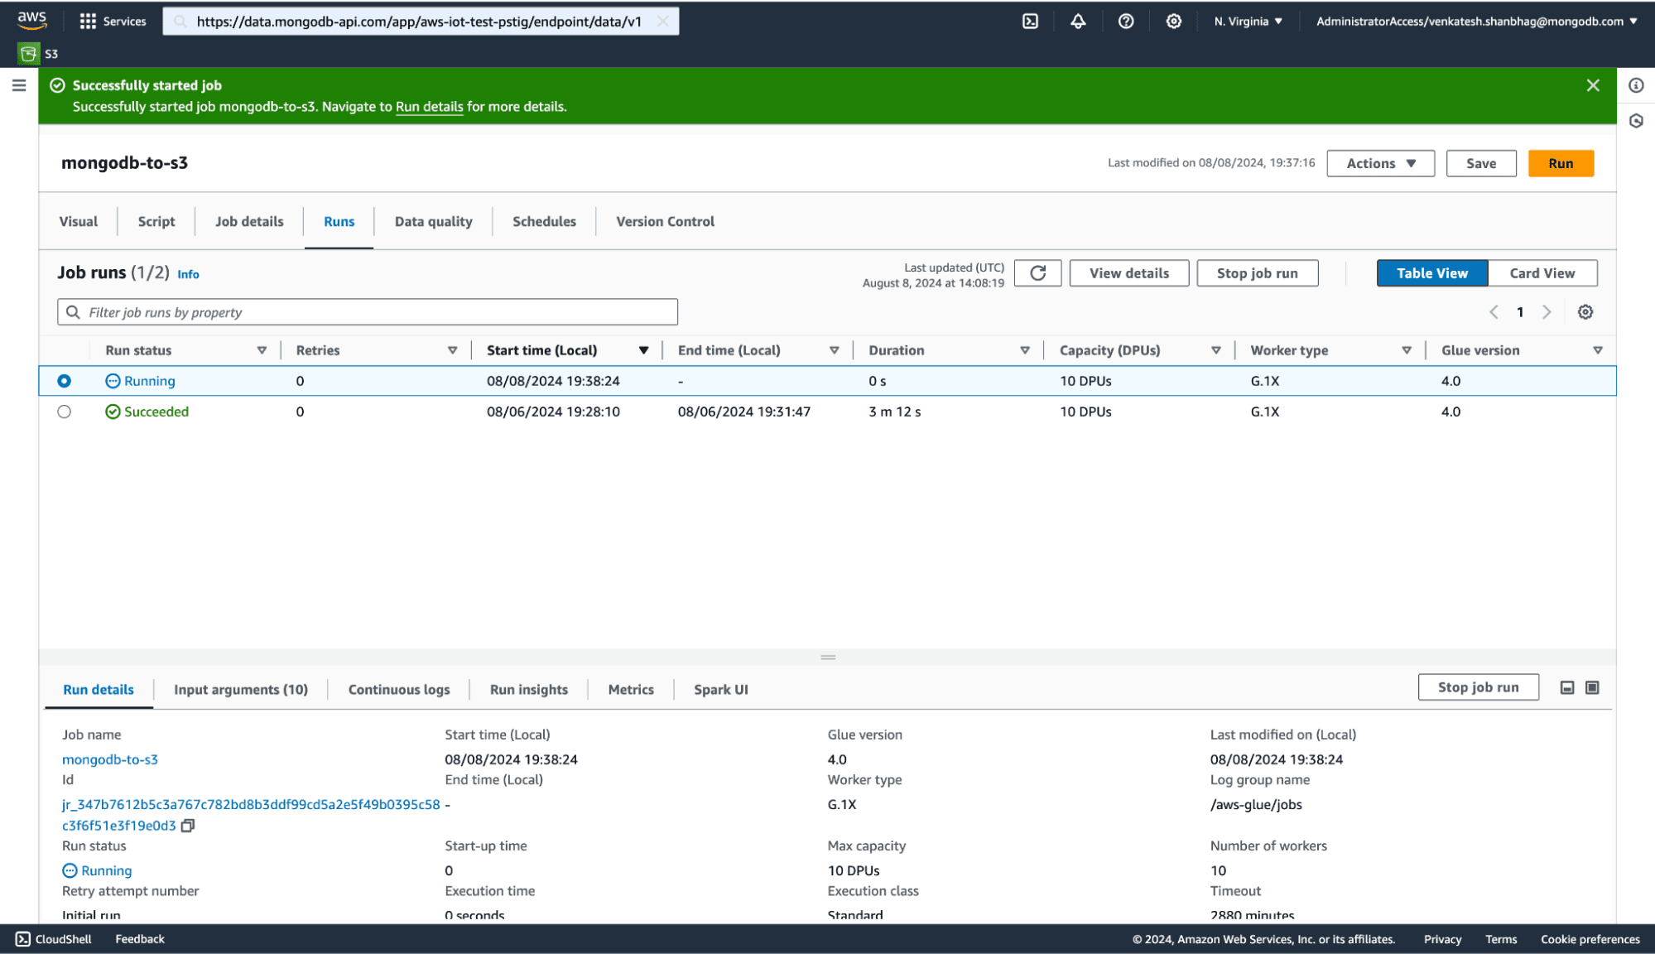Open the N. Virginia region selector

pyautogui.click(x=1248, y=22)
